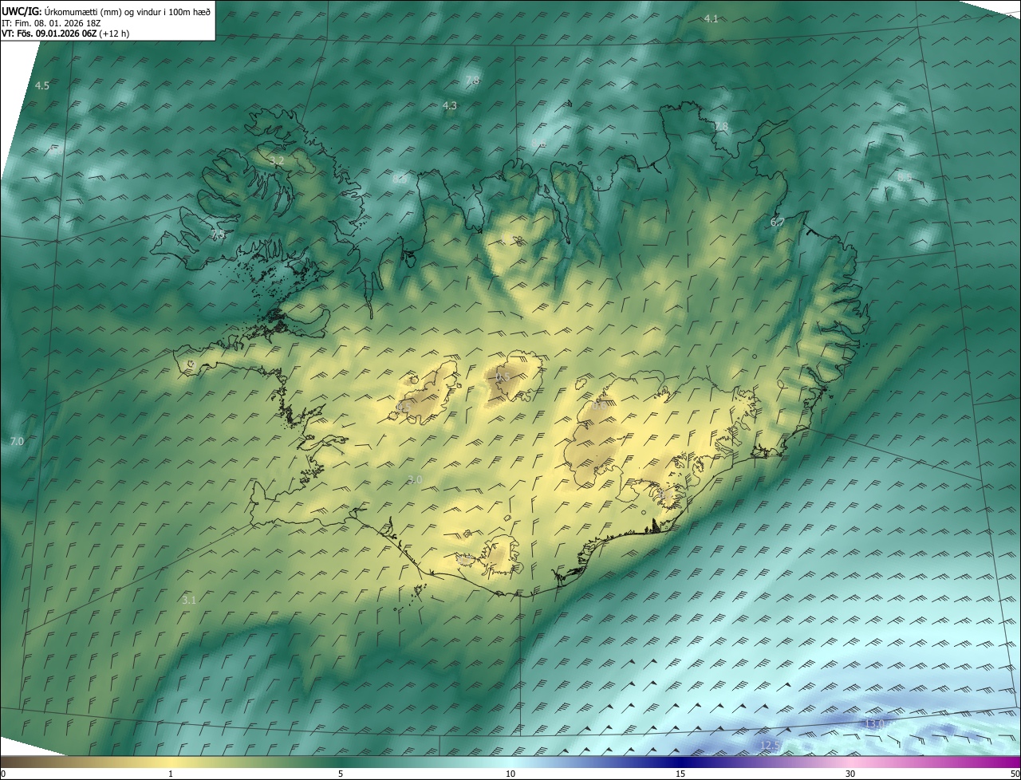Click the 3.2 value over the Westfjords
This screenshot has height=780, width=1021.
(277, 160)
